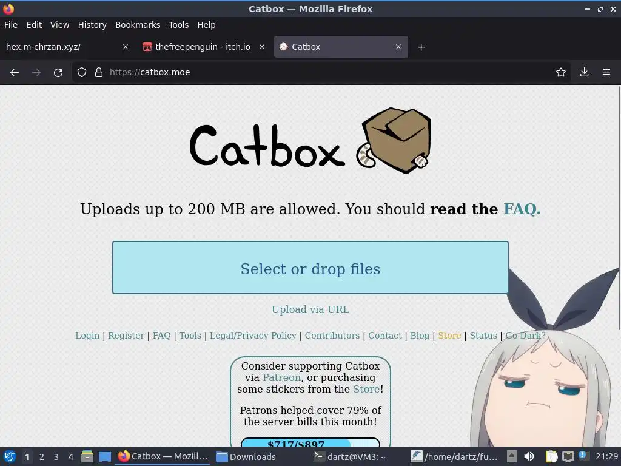Click the Select or drop files area

point(310,268)
